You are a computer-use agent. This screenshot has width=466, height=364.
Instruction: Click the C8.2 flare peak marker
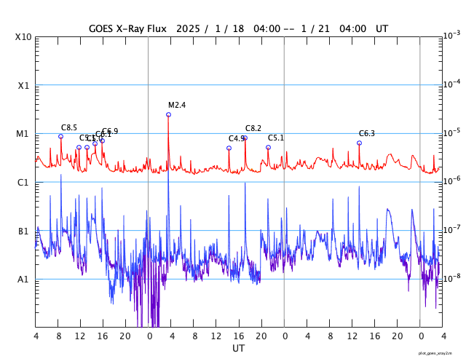(245, 138)
